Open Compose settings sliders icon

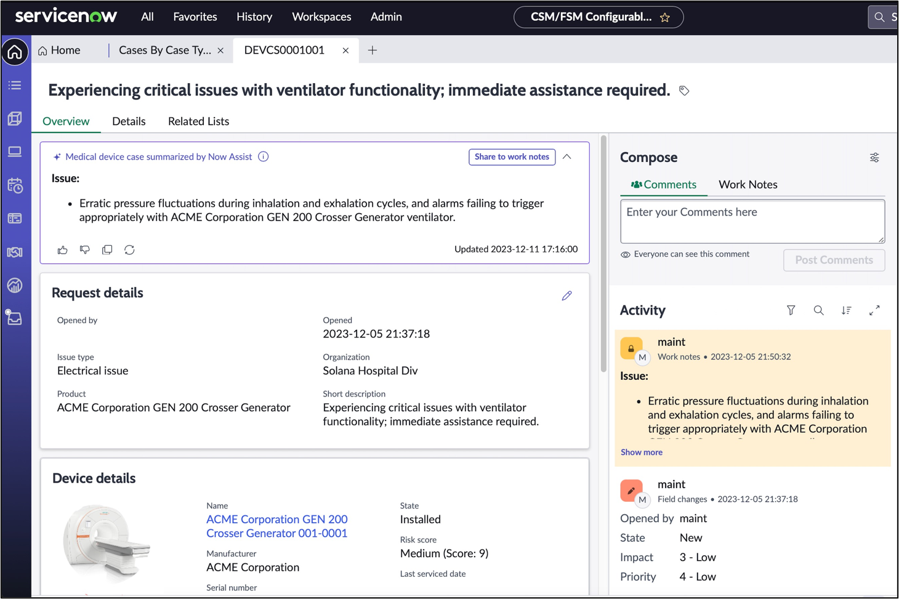click(x=874, y=158)
